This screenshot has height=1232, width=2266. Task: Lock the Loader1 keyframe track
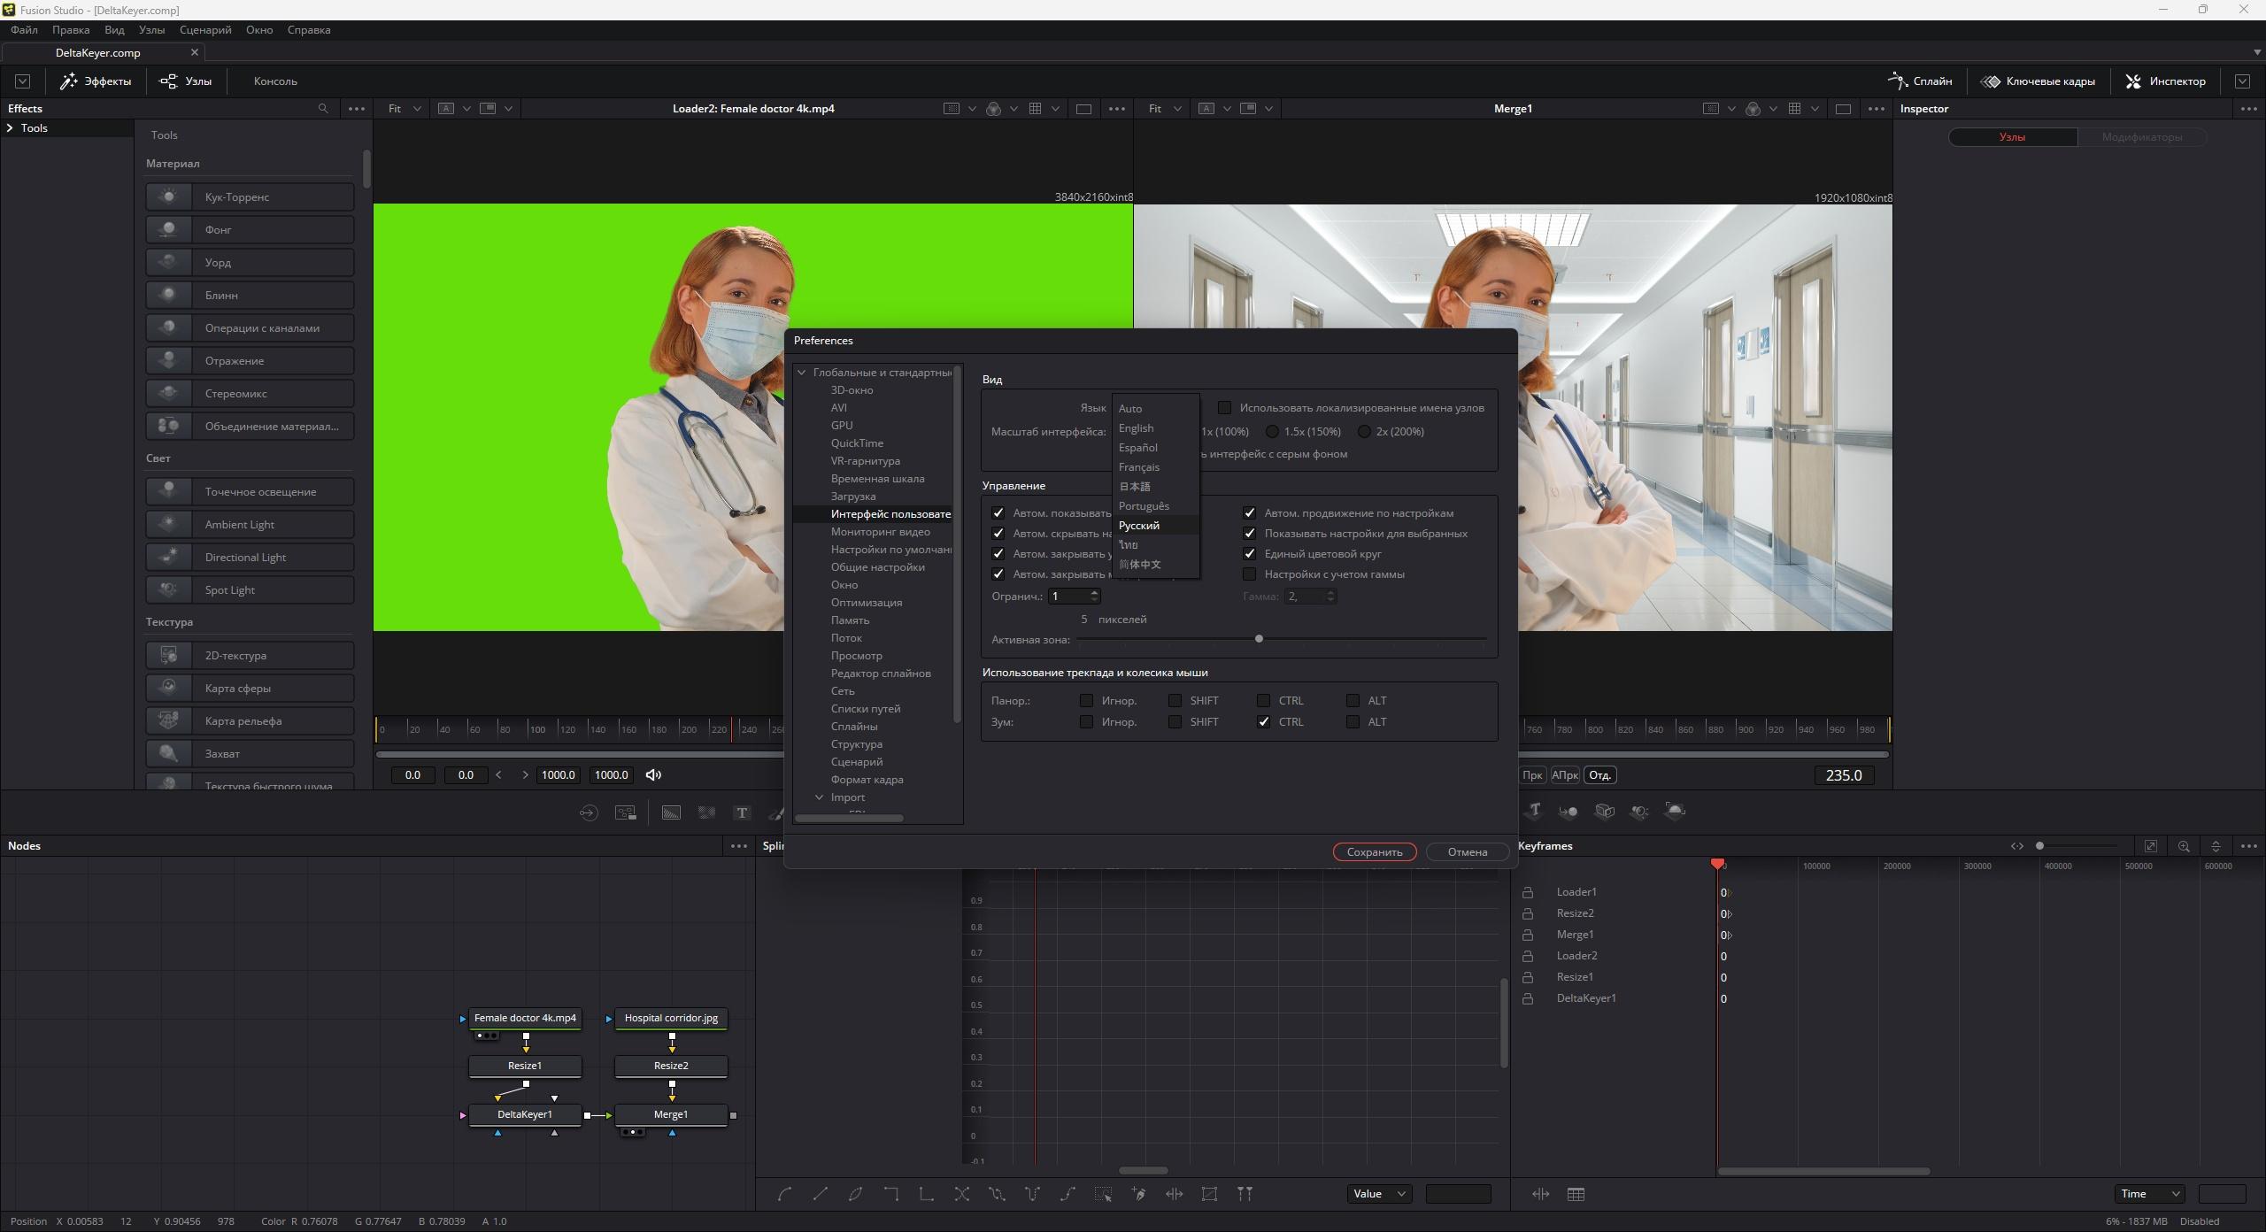point(1527,892)
